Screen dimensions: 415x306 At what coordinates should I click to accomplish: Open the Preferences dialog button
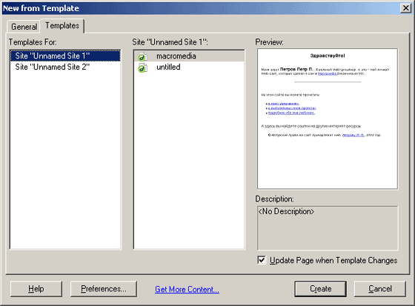(104, 289)
